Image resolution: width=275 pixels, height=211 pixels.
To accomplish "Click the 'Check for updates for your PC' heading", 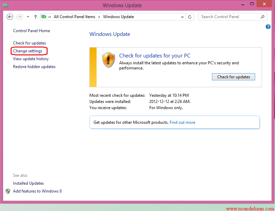I will (x=155, y=56).
